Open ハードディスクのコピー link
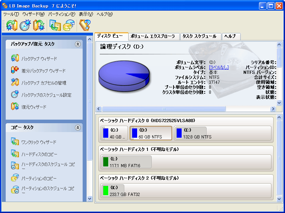 (x=40, y=154)
